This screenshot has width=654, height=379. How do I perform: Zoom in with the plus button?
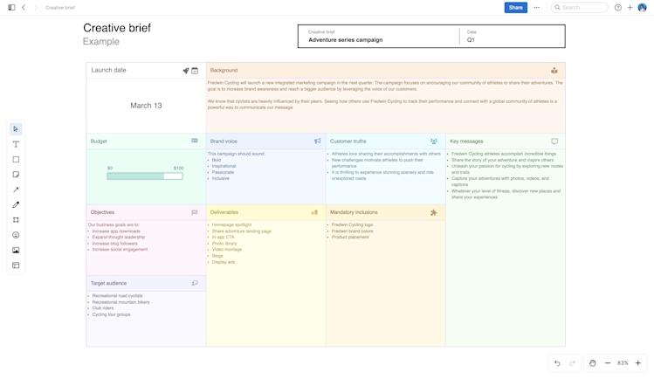coord(637,363)
